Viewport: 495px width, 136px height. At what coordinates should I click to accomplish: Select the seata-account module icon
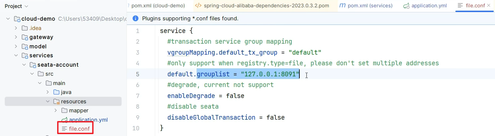point(33,65)
